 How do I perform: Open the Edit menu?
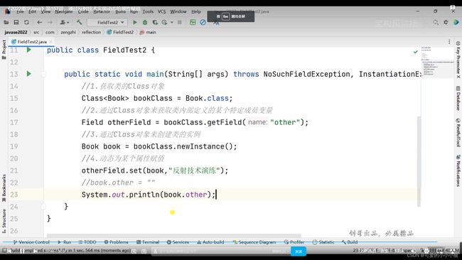pyautogui.click(x=32, y=11)
